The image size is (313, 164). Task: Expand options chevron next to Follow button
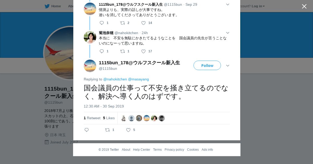tap(228, 66)
